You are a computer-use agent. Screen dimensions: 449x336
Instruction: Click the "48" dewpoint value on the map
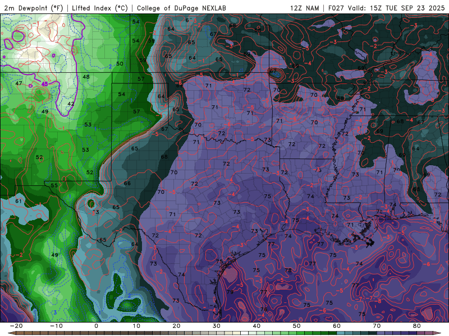[x=86, y=77]
